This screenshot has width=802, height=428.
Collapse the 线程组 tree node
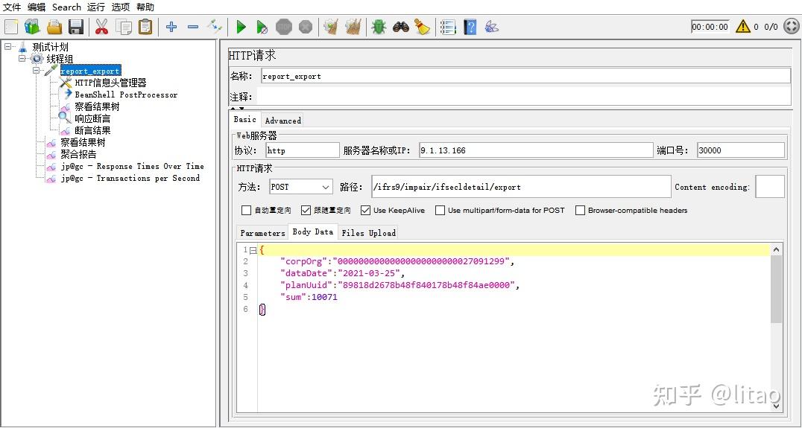[x=22, y=59]
